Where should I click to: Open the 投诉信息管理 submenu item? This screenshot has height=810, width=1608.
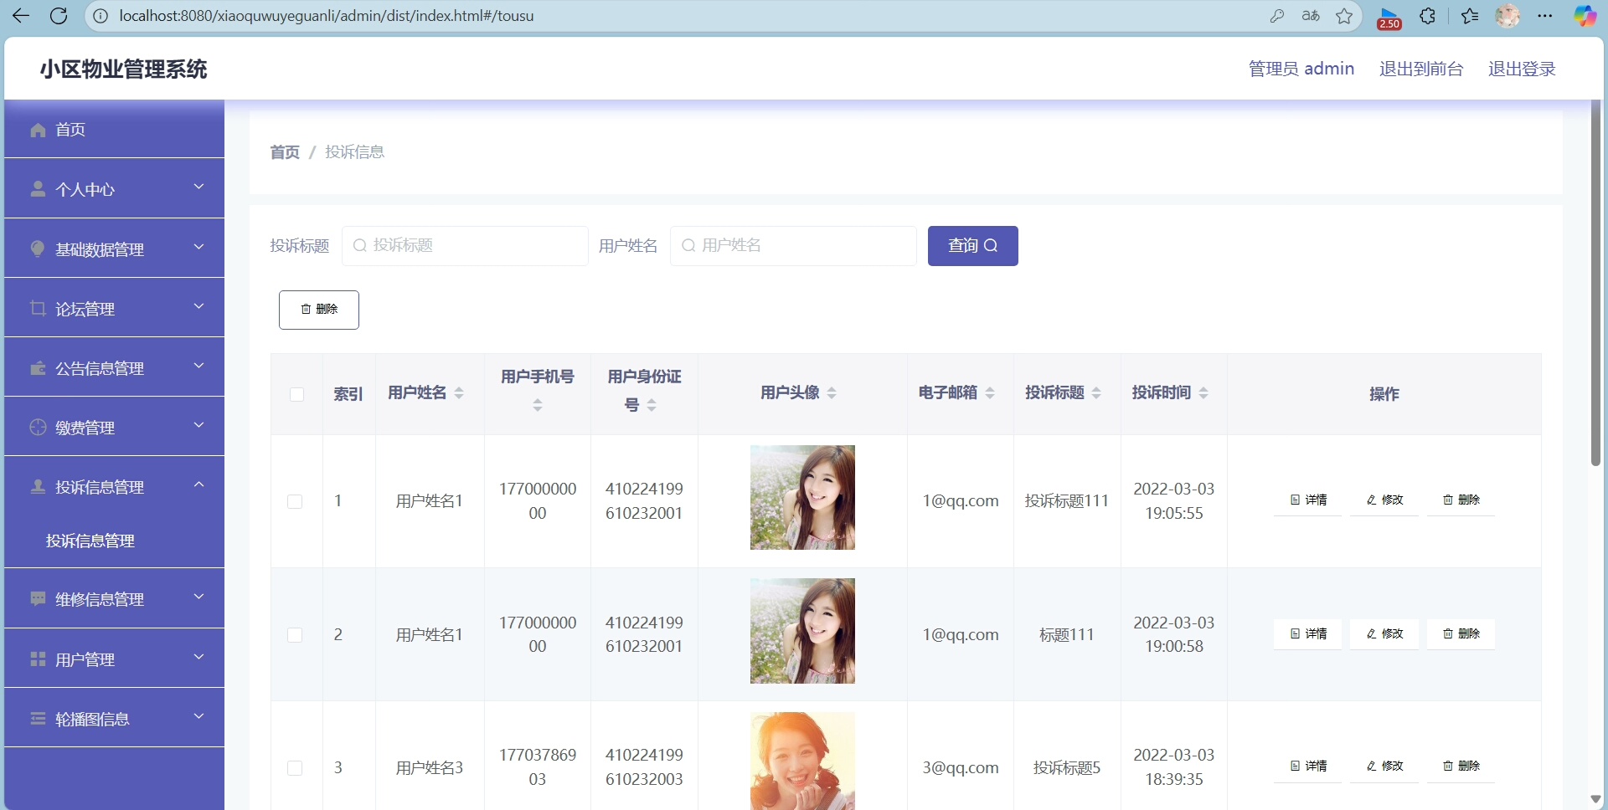tap(90, 541)
